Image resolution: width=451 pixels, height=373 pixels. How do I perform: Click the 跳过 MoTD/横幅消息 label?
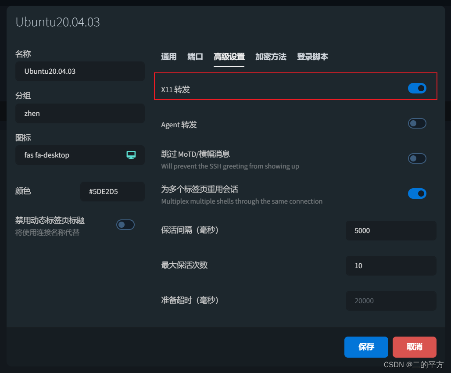[x=195, y=154]
